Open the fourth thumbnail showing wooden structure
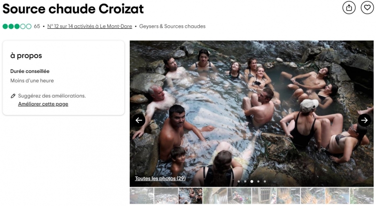This screenshot has width=376, height=206. (215, 196)
